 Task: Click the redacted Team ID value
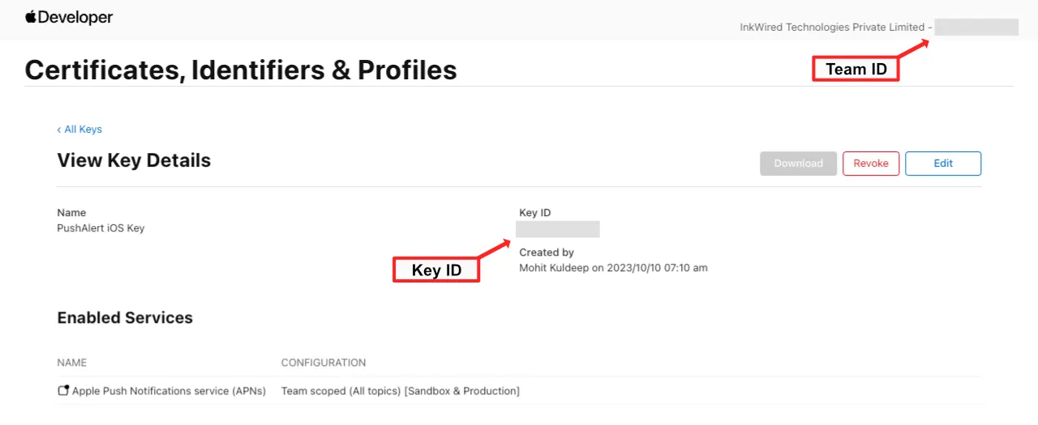click(x=976, y=28)
